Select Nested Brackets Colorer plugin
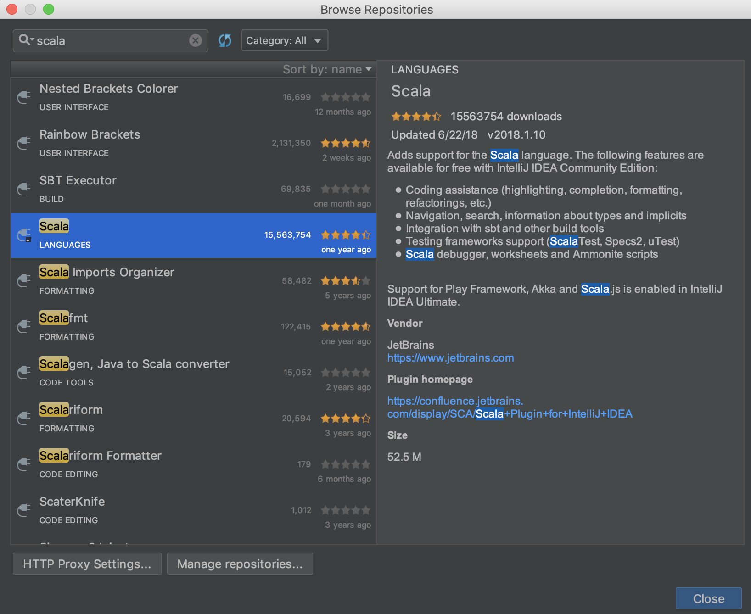Image resolution: width=751 pixels, height=614 pixels. tap(193, 98)
